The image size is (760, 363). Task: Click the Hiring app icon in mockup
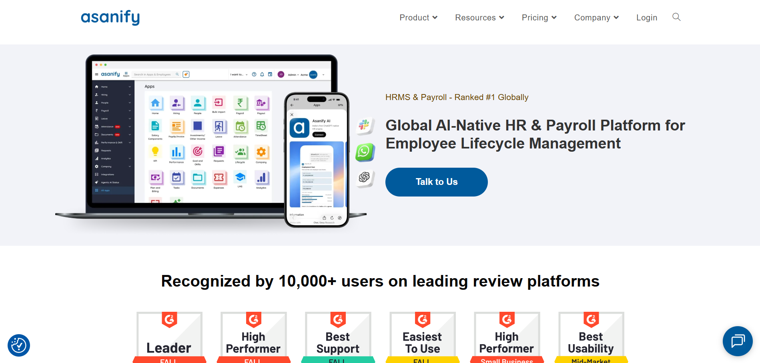click(x=176, y=103)
